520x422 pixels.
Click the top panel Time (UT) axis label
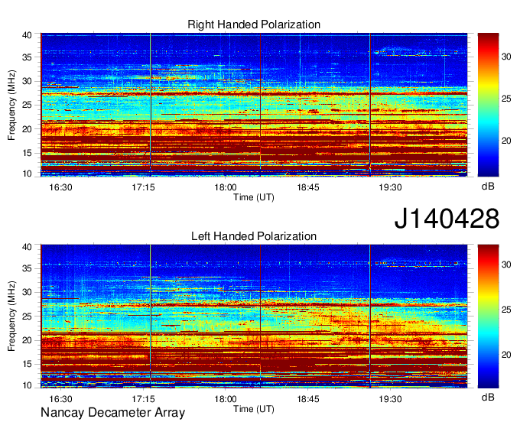tap(254, 197)
